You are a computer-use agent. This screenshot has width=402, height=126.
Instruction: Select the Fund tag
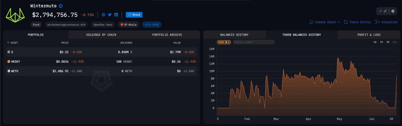coord(36,25)
